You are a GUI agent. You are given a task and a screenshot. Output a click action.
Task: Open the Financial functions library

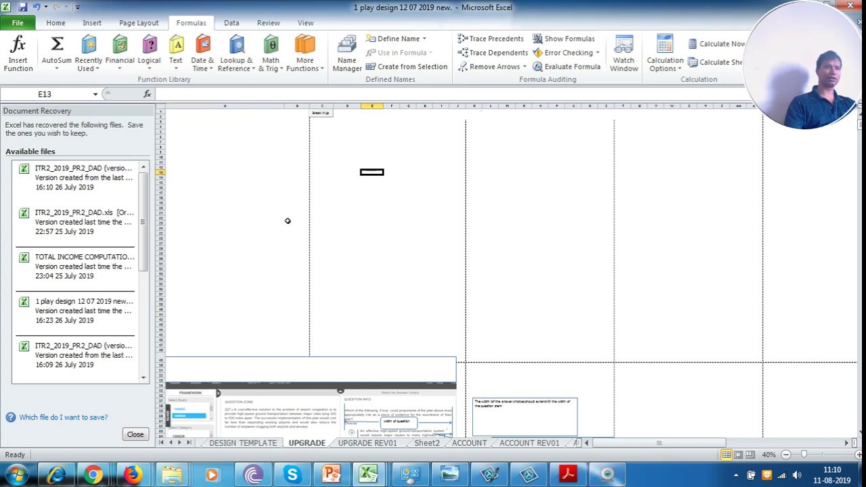point(120,54)
